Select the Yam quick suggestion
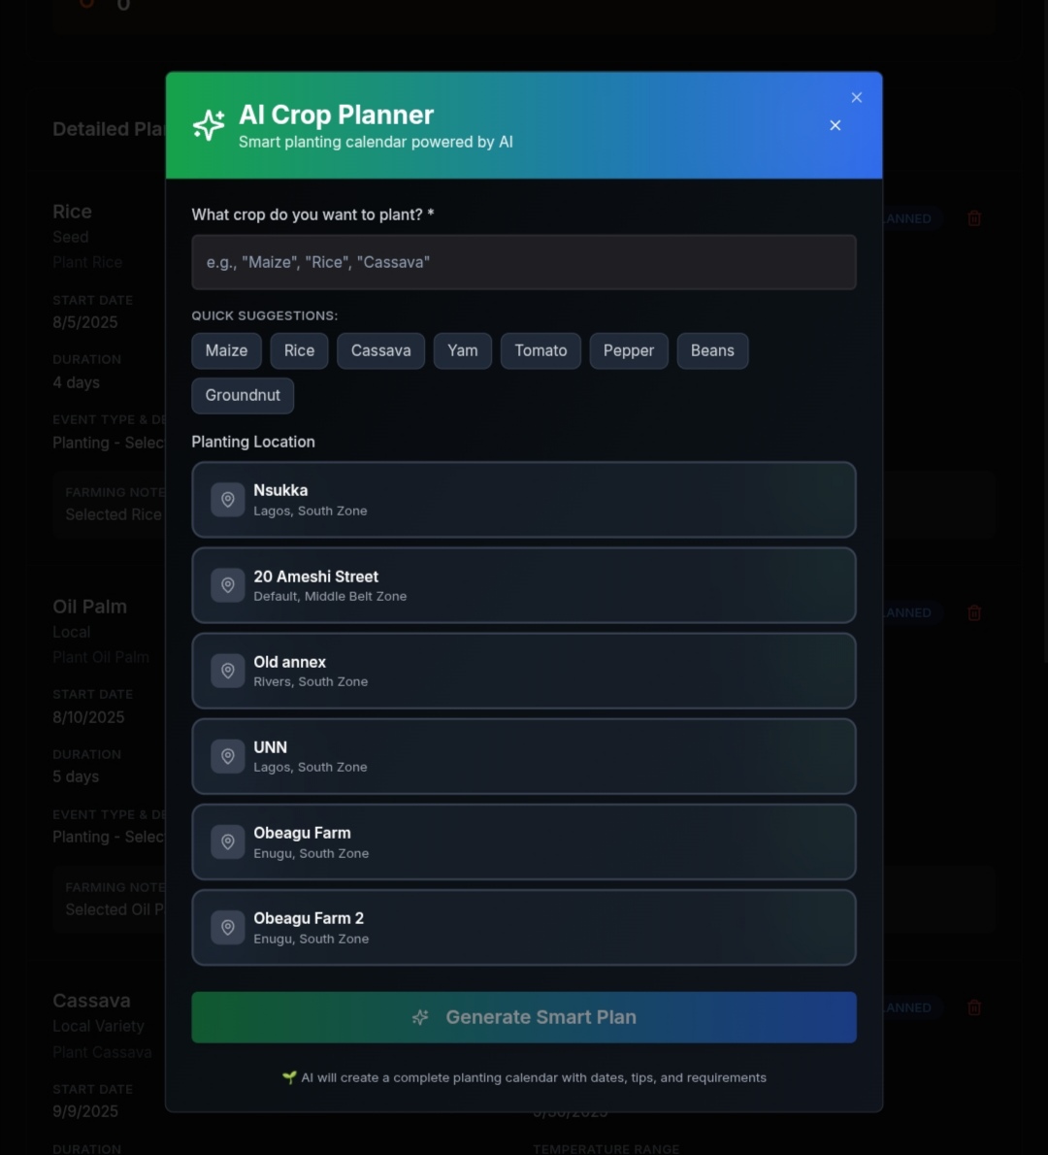This screenshot has height=1155, width=1048. [x=463, y=350]
